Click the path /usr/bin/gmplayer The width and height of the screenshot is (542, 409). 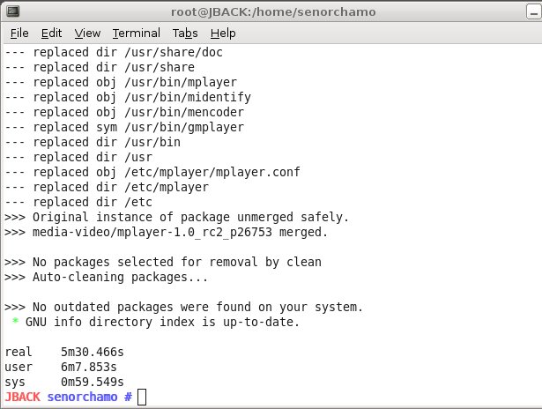pos(184,127)
